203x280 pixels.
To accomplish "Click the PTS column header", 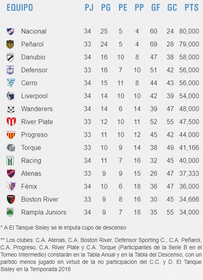I will pyautogui.click(x=191, y=8).
